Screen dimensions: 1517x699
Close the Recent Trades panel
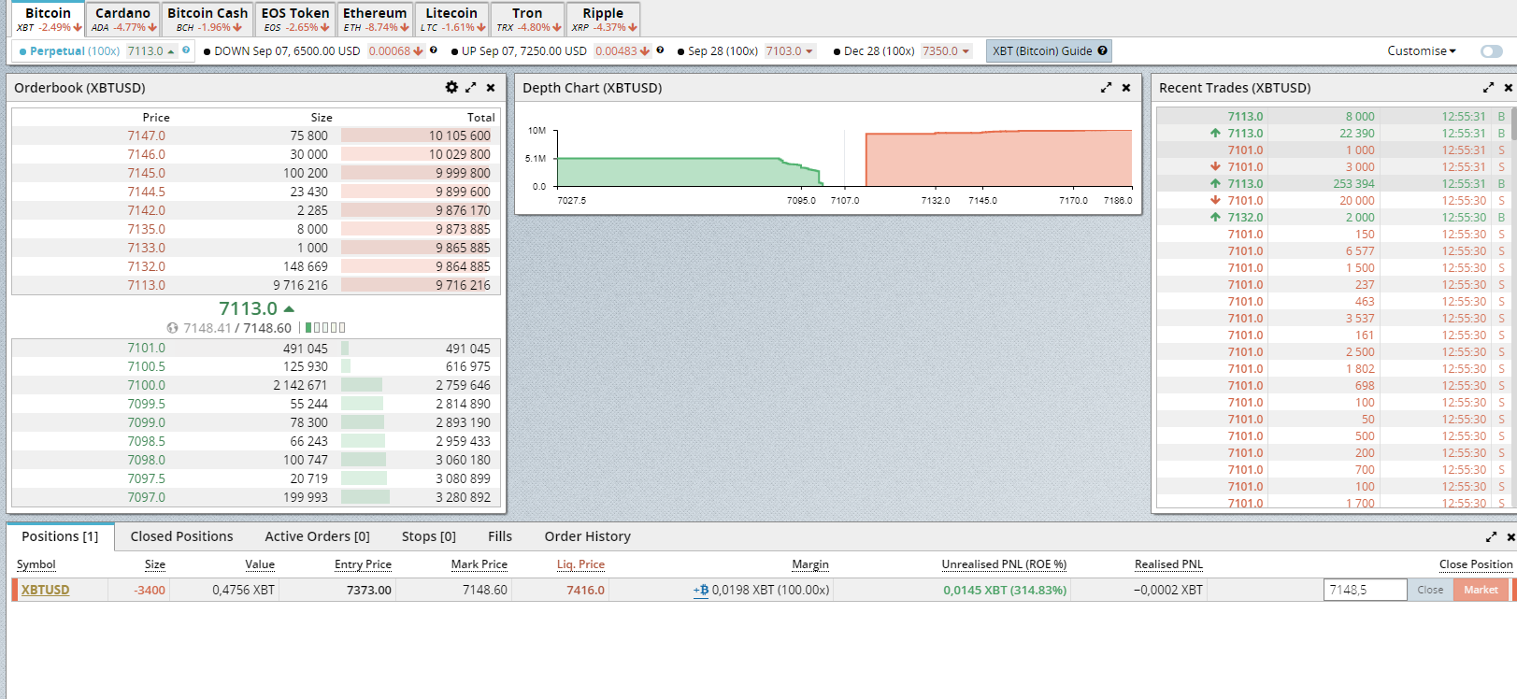point(1509,88)
